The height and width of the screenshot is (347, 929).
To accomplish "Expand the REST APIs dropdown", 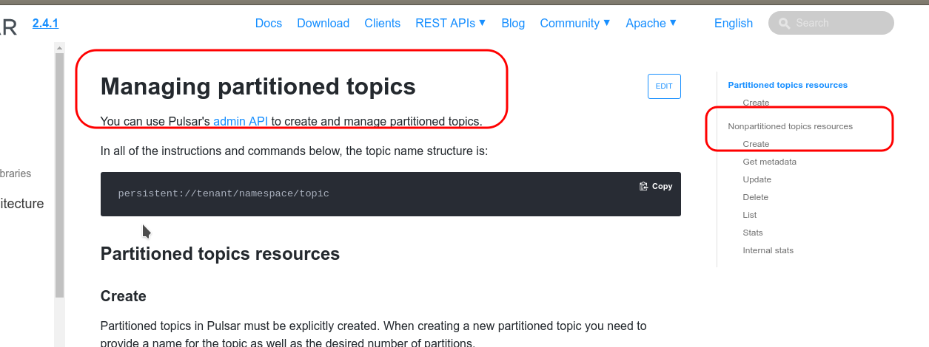I will pyautogui.click(x=450, y=24).
